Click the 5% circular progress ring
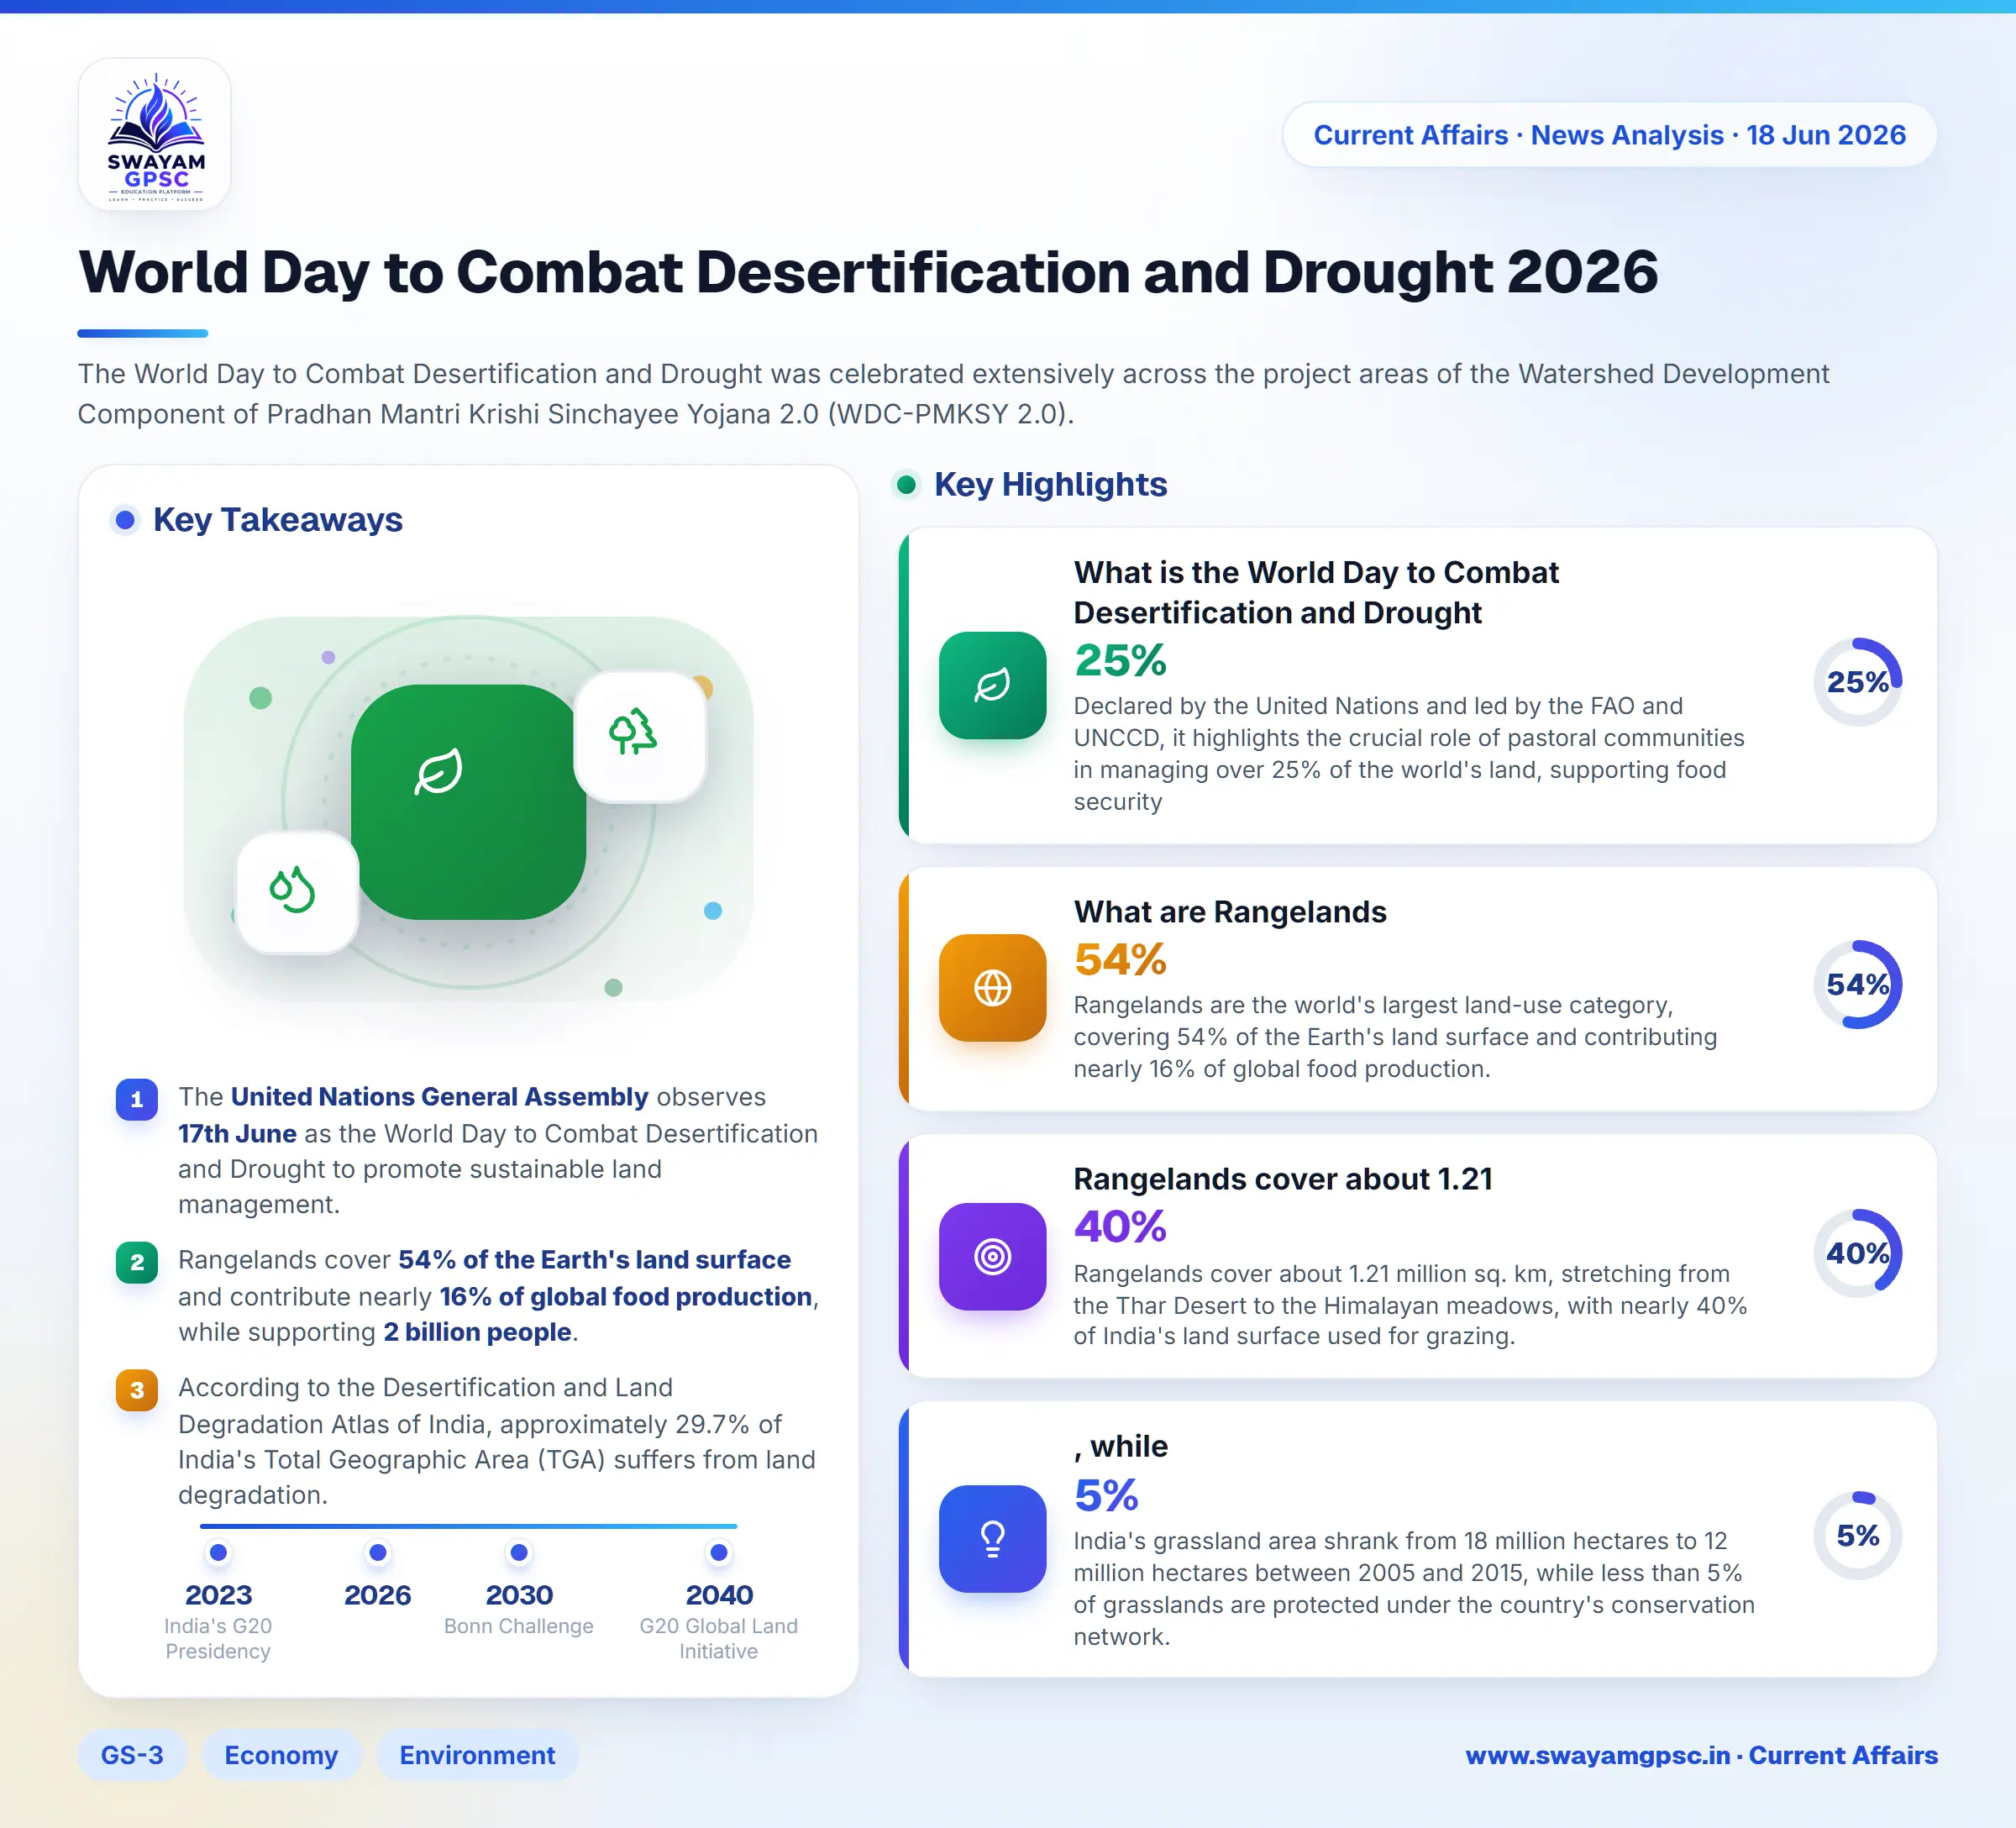Image resolution: width=2016 pixels, height=1828 pixels. point(1857,1535)
